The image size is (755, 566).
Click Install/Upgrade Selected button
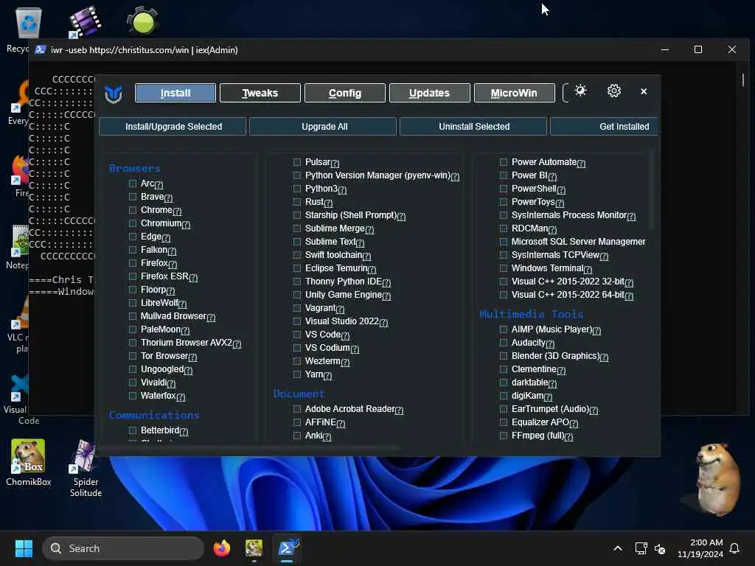coord(173,127)
